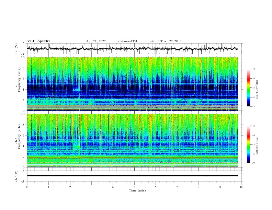This screenshot has height=210, width=272.
Task: Click the "-3" tick on ch.2 color bar
Action: pyautogui.click(x=253, y=126)
